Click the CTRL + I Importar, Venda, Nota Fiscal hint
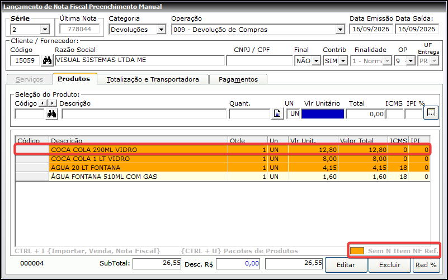 pos(87,251)
